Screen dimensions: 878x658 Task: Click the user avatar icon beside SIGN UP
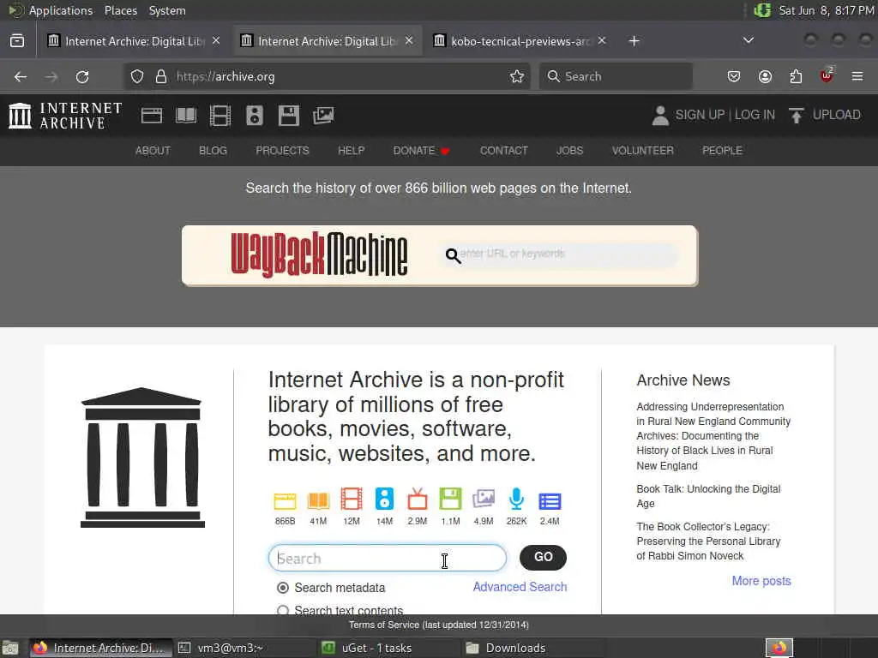point(660,116)
